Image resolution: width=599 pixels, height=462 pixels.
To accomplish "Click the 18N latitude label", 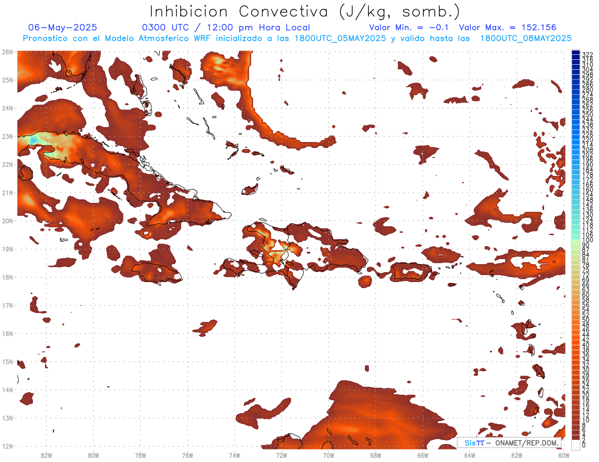I will [7, 277].
